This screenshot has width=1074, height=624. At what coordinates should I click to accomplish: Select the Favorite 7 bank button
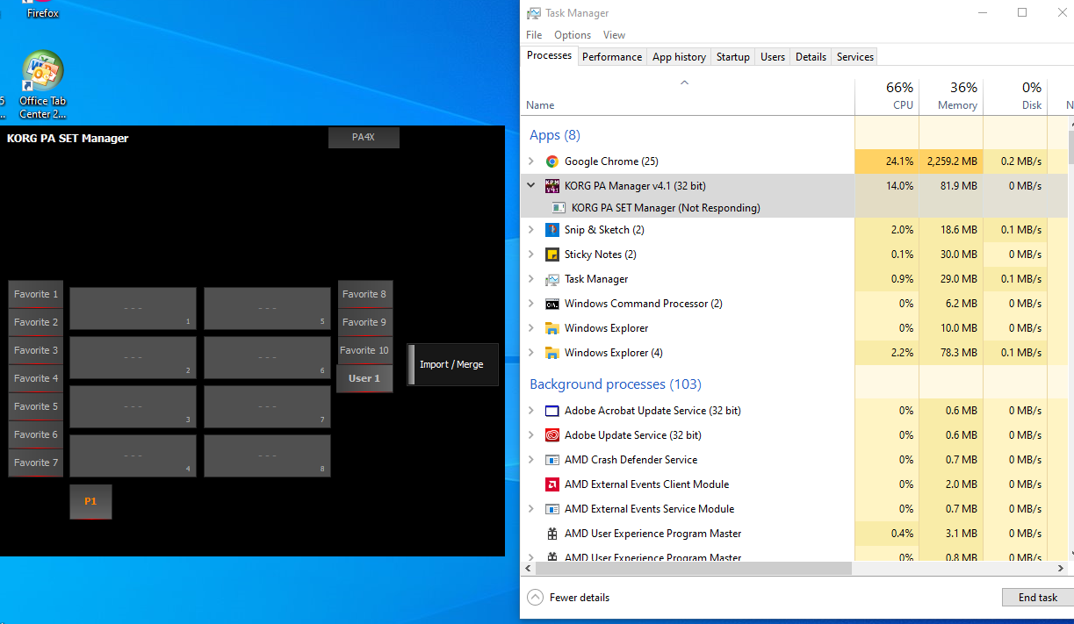(x=36, y=463)
